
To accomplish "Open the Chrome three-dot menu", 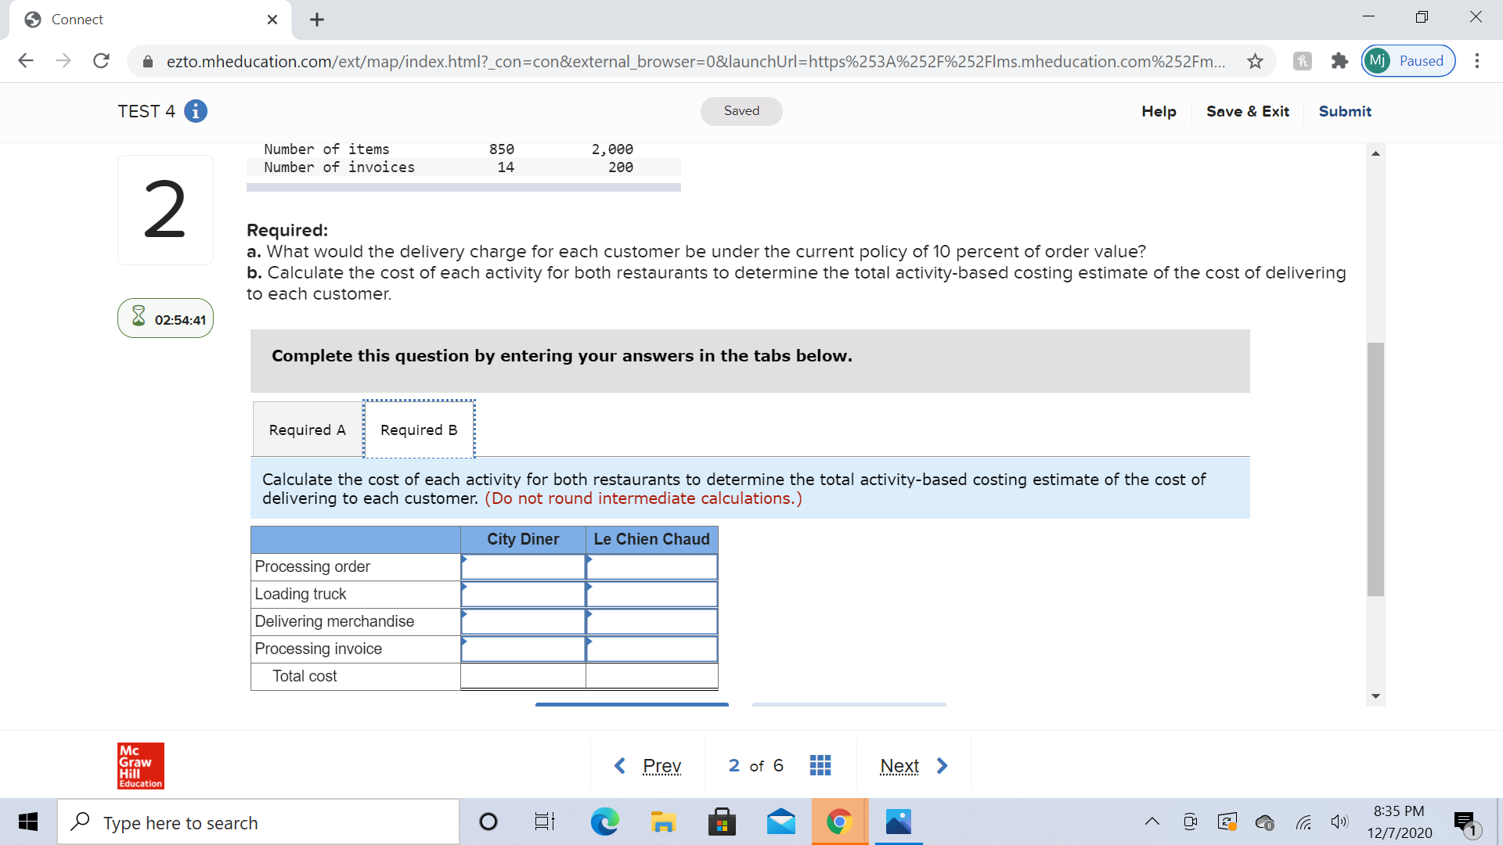I will click(x=1476, y=61).
